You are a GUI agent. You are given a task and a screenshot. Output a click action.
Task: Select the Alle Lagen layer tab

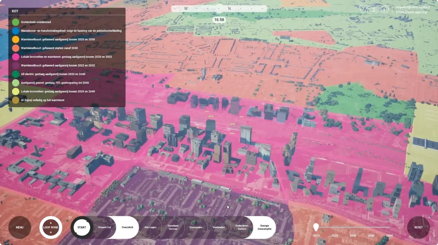point(150,227)
